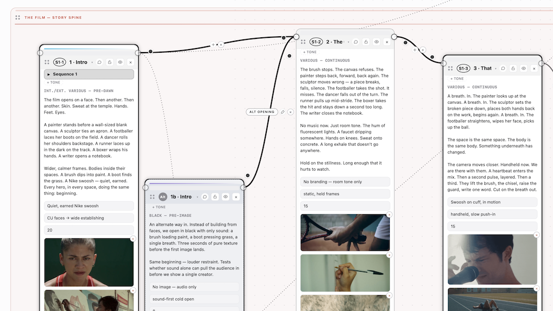Click the S1-3 badge

click(463, 69)
